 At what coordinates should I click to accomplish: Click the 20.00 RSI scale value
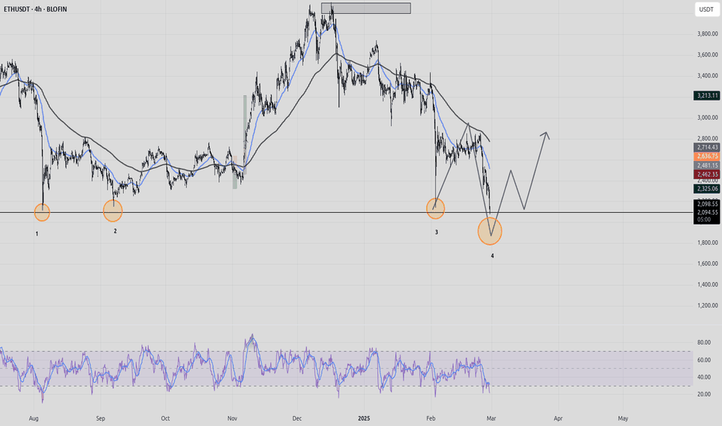[703, 394]
